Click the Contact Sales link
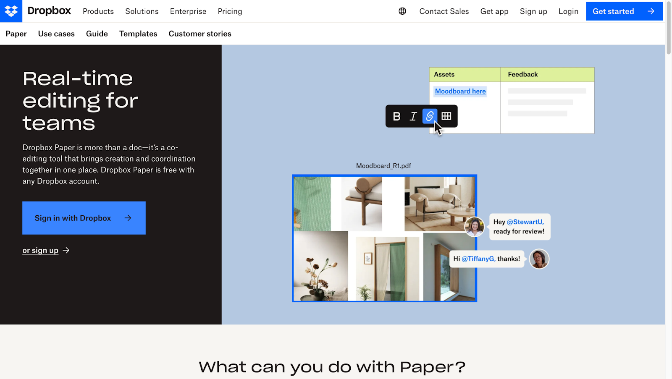672x379 pixels. pos(444,11)
